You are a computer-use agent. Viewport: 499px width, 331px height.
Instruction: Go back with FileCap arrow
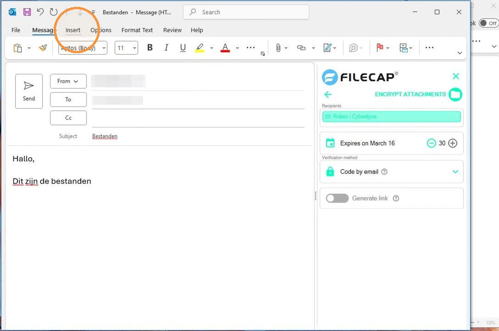[x=328, y=94]
